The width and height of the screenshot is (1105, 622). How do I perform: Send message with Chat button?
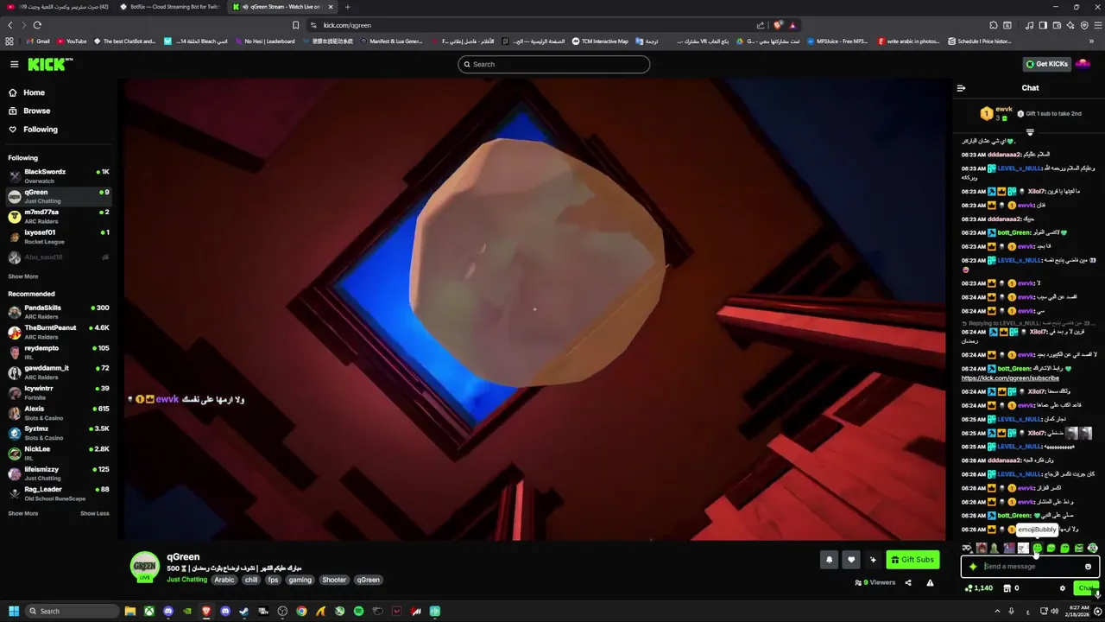pyautogui.click(x=1085, y=588)
